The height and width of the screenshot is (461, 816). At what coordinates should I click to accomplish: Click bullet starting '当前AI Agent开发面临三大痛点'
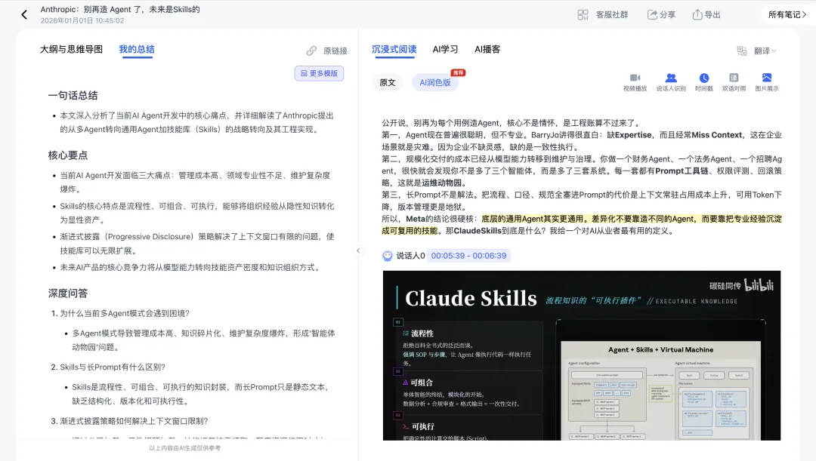195,183
